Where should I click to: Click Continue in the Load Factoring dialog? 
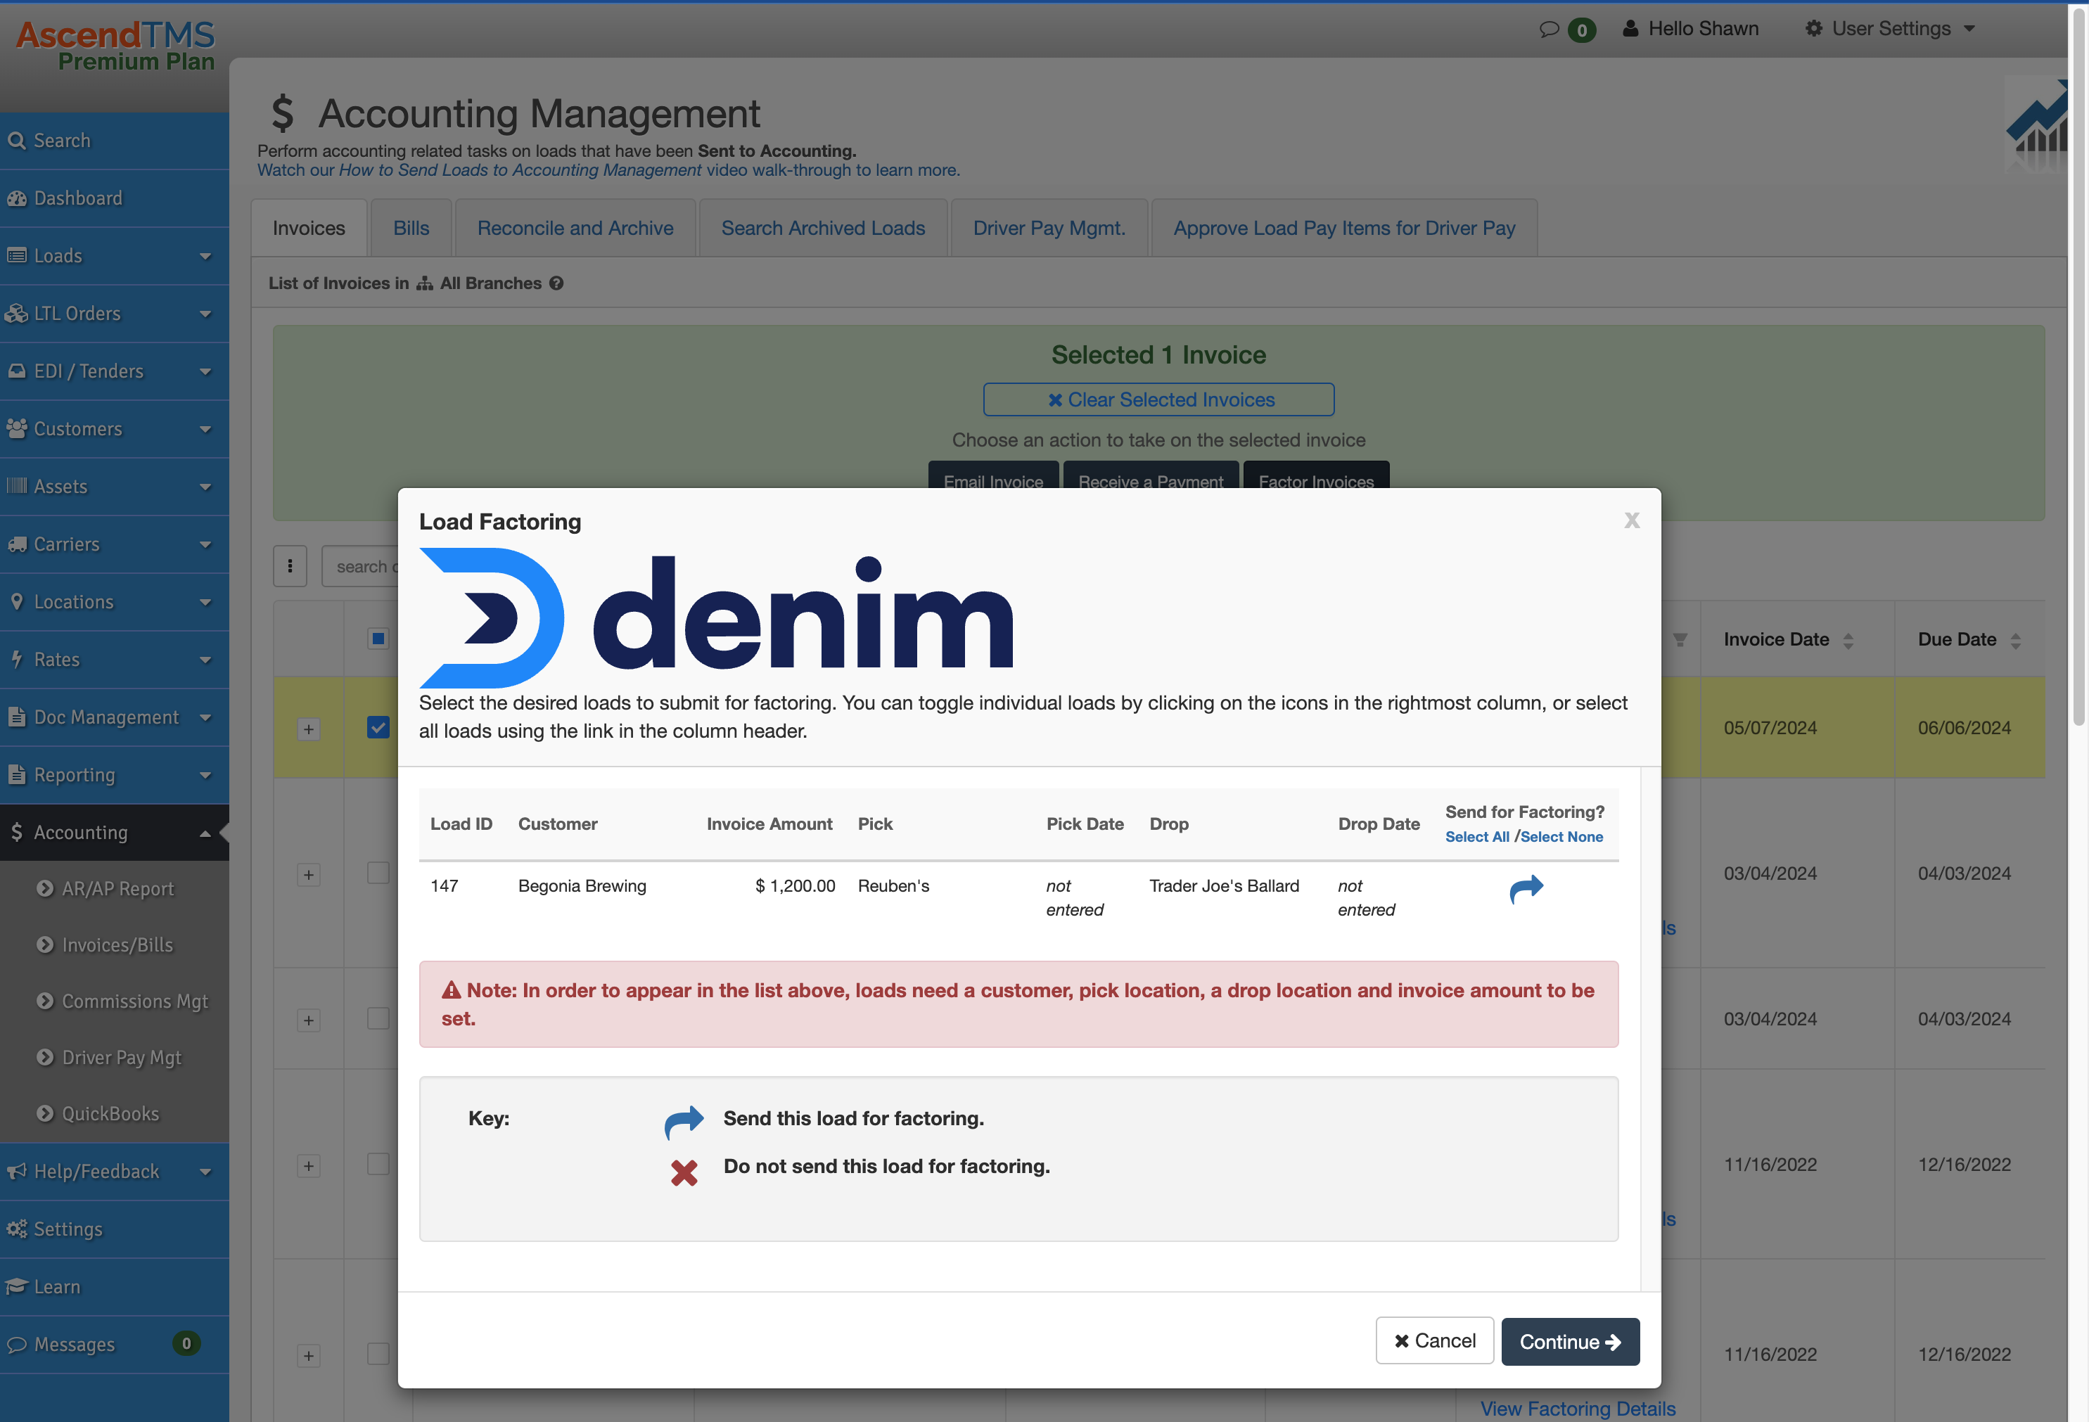[x=1569, y=1341]
